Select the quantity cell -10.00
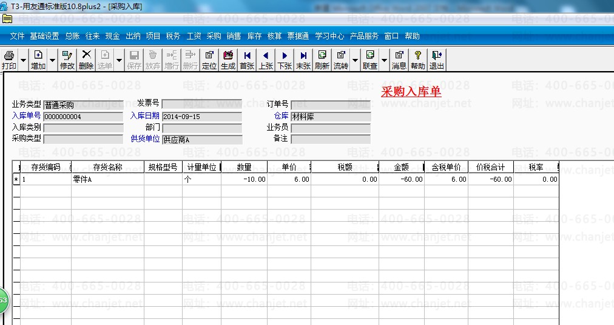The height and width of the screenshot is (325, 614). [244, 179]
